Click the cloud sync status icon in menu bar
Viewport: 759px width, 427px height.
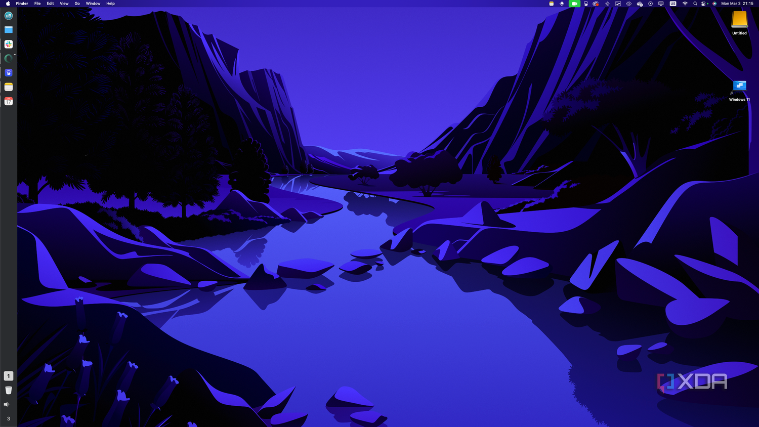point(640,4)
